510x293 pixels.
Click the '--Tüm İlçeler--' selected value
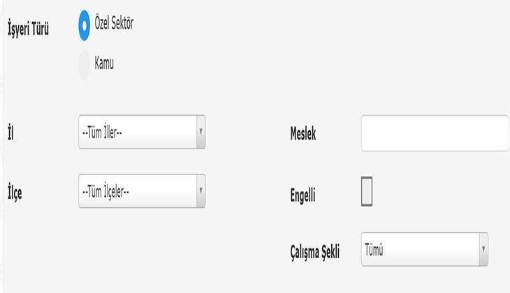point(105,192)
